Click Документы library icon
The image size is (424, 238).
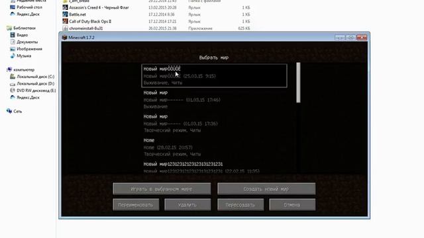point(13,42)
